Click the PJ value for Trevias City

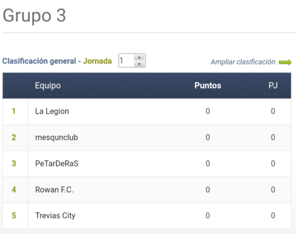pyautogui.click(x=273, y=216)
